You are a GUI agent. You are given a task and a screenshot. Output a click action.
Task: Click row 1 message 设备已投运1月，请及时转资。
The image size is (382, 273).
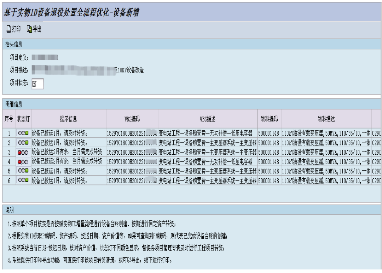(x=60, y=133)
